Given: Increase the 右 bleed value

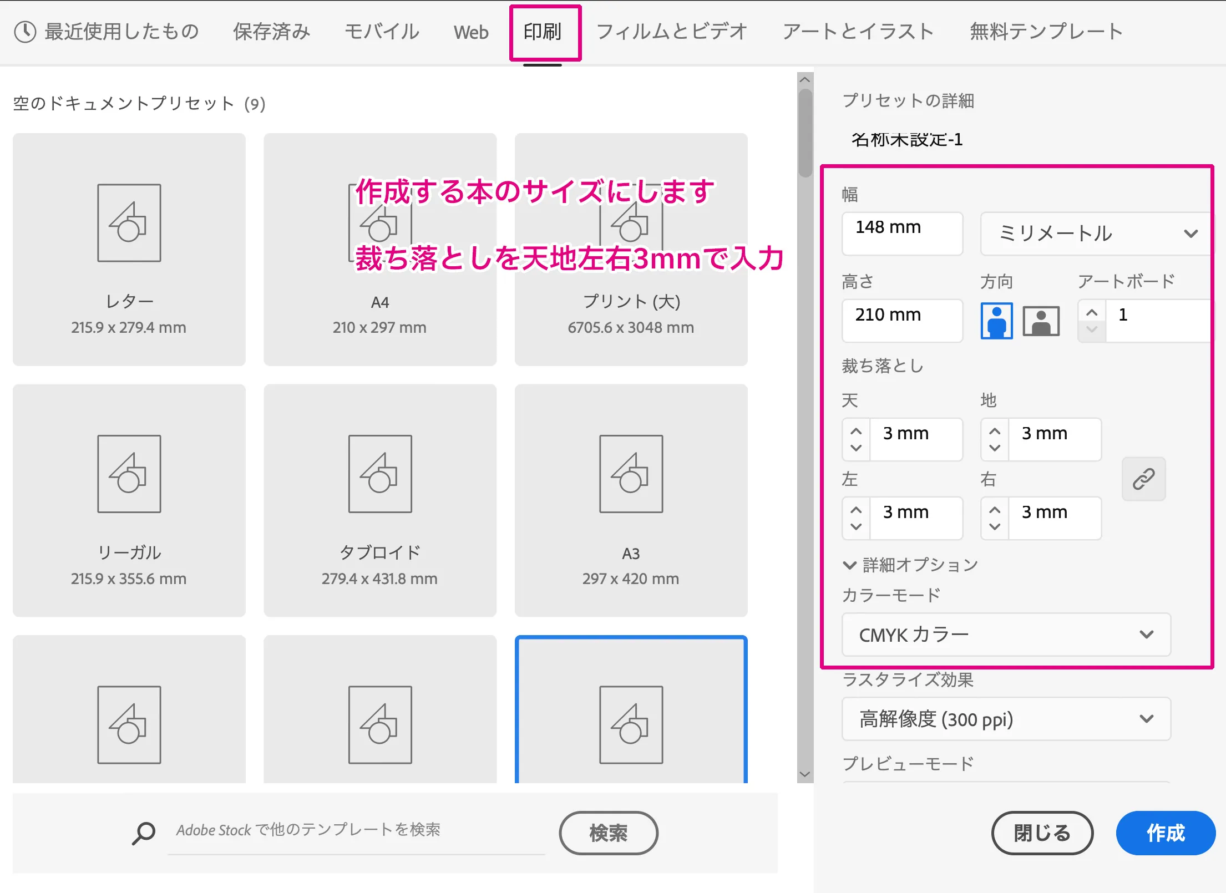Looking at the screenshot, I should [995, 510].
